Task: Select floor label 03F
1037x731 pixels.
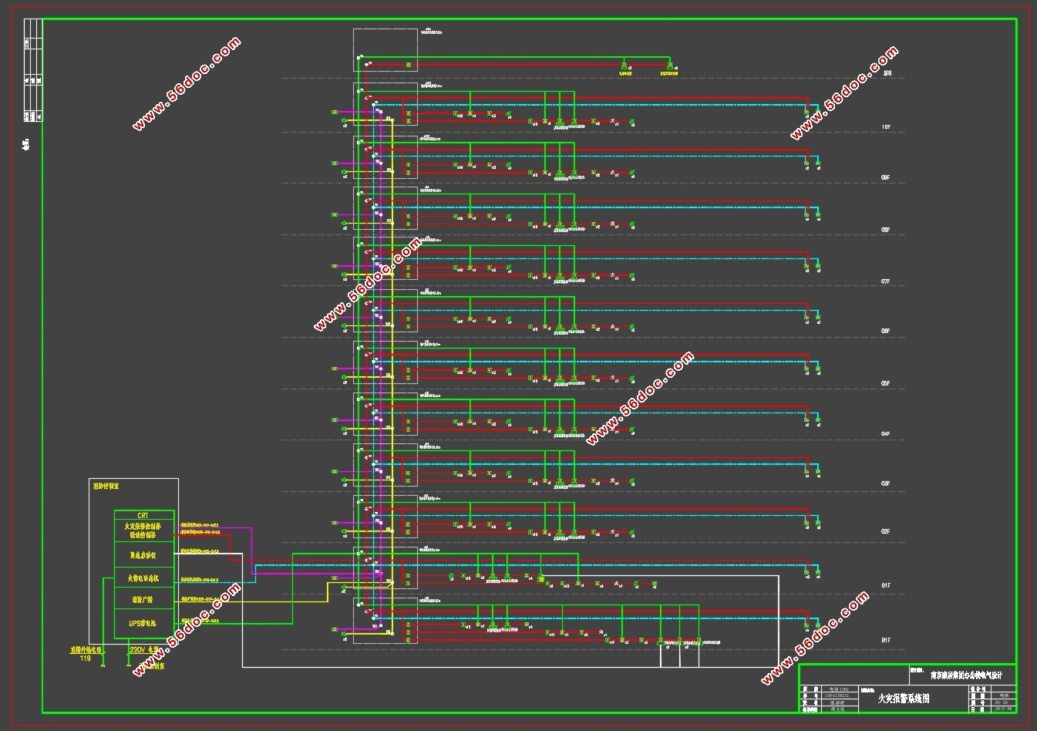Action: (x=886, y=483)
